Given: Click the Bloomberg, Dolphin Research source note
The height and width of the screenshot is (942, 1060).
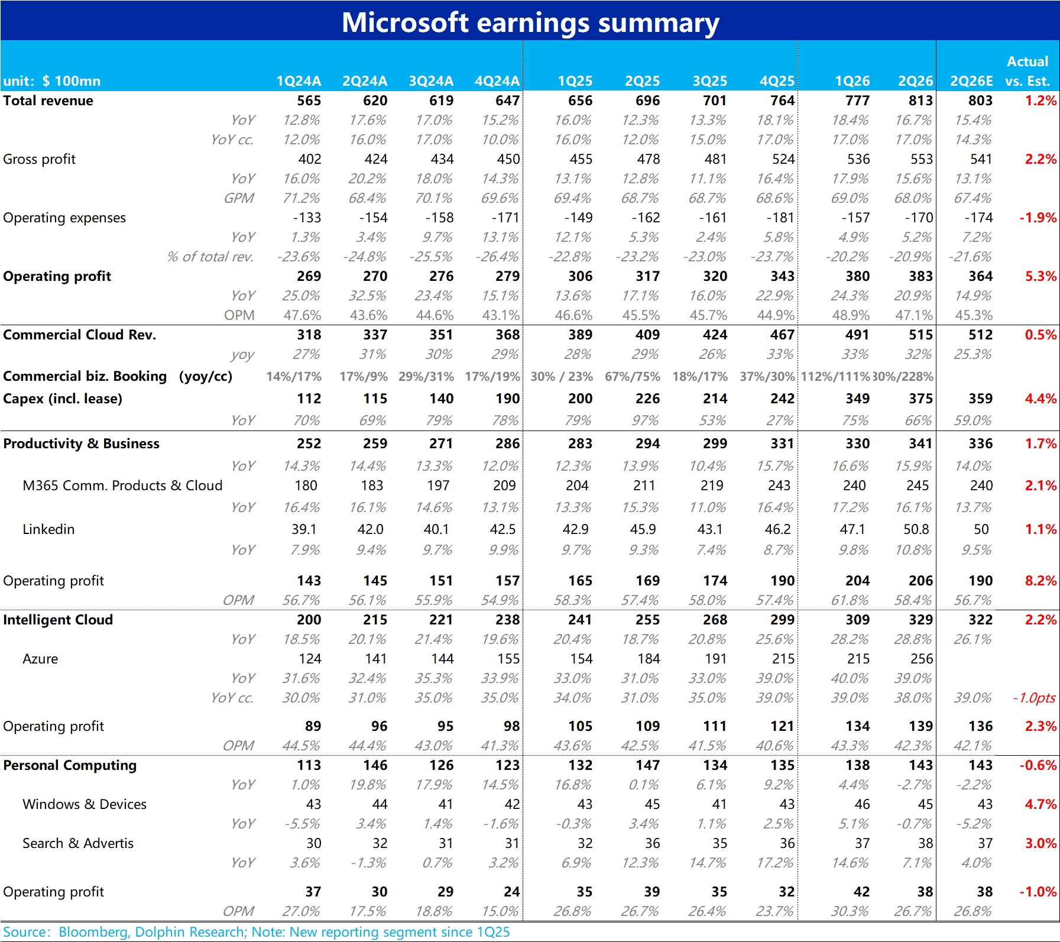Looking at the screenshot, I should click(x=257, y=932).
